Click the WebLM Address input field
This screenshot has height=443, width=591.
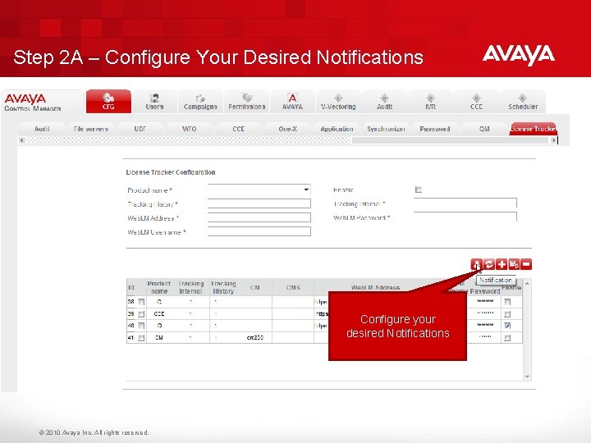pos(259,217)
